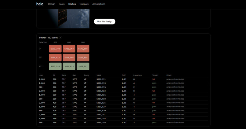Click pass verdict in the $352,158 row

coord(154,122)
